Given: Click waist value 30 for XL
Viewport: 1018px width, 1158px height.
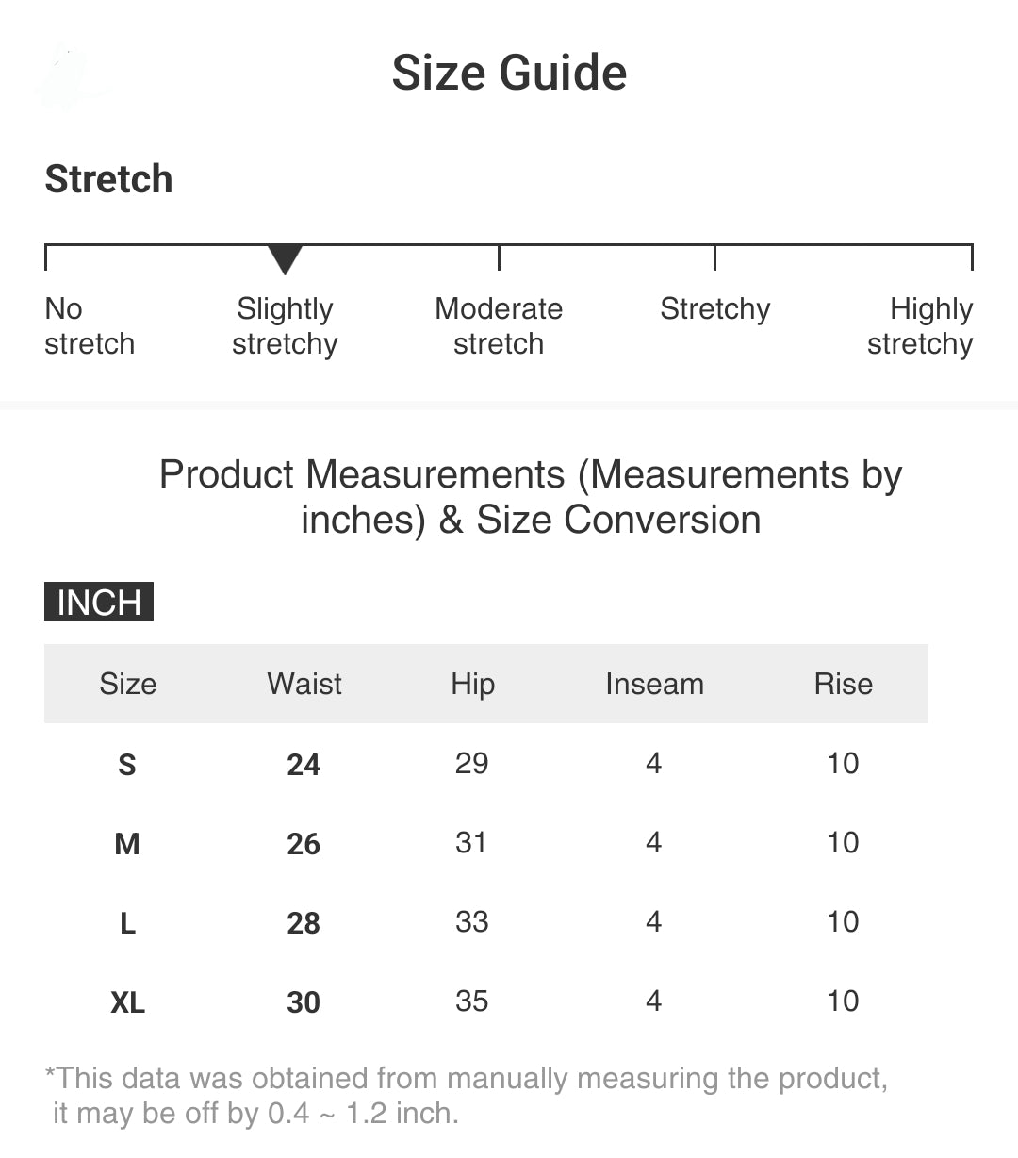Looking at the screenshot, I should [x=304, y=1001].
